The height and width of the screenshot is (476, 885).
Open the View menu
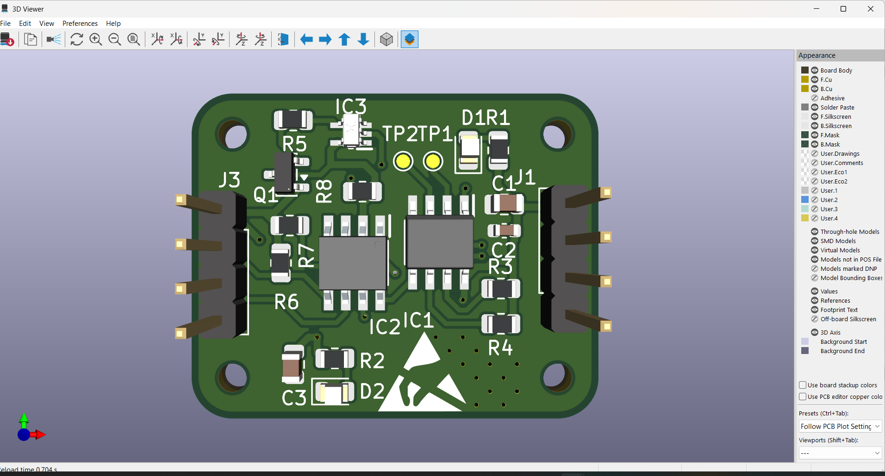point(47,24)
